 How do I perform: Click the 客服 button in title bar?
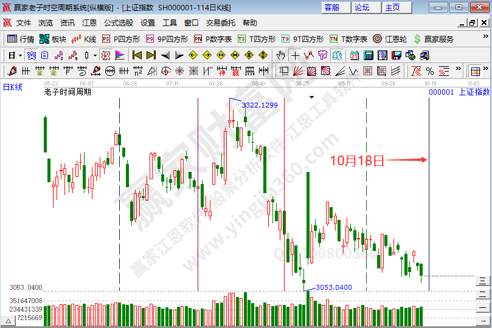coord(332,7)
